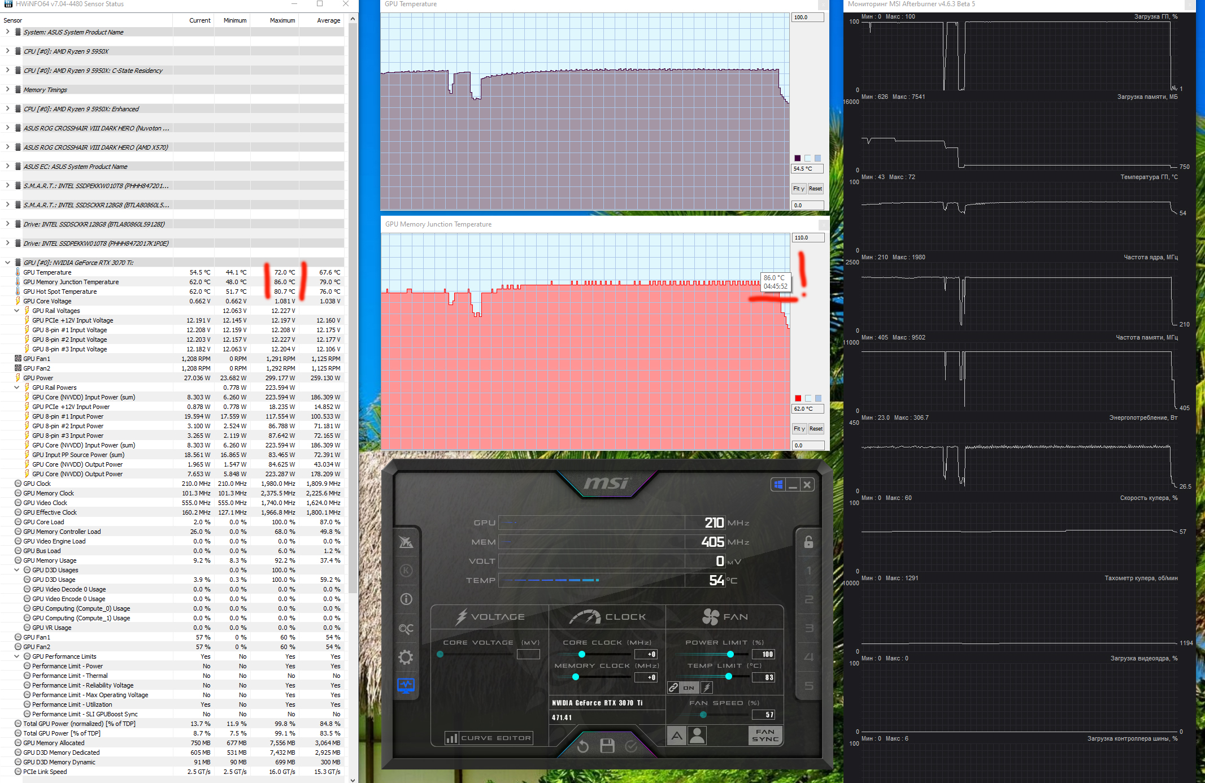The width and height of the screenshot is (1205, 783).
Task: Click the reset settings arrow icon
Action: pyautogui.click(x=583, y=746)
